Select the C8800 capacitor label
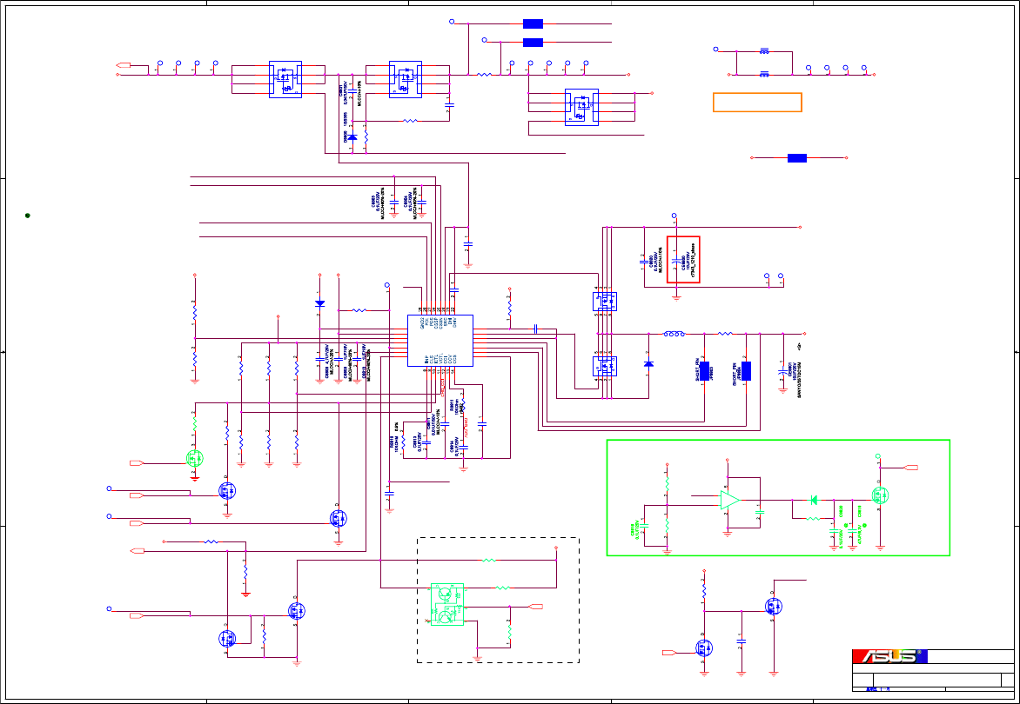1020x704 pixels. coord(652,263)
